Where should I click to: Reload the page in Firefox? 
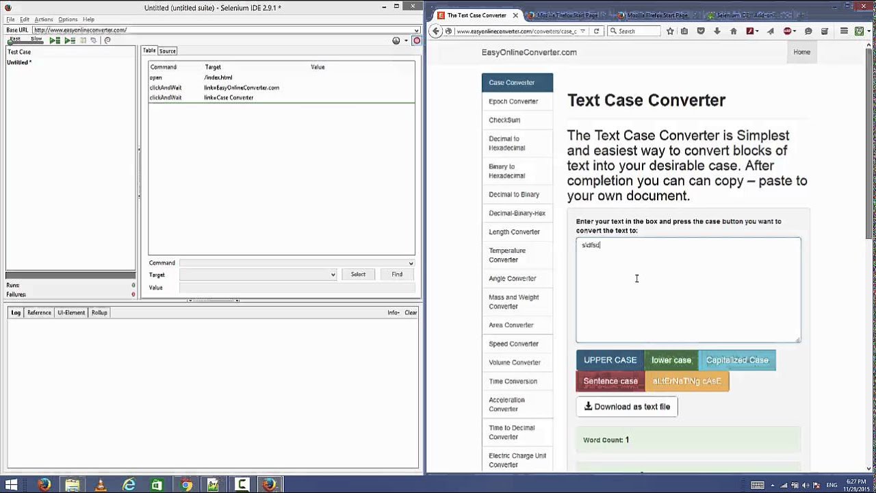click(596, 31)
